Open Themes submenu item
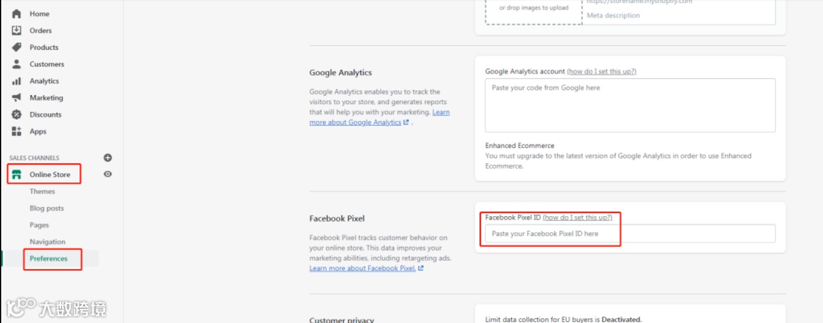Viewport: 823px width, 323px height. point(42,192)
